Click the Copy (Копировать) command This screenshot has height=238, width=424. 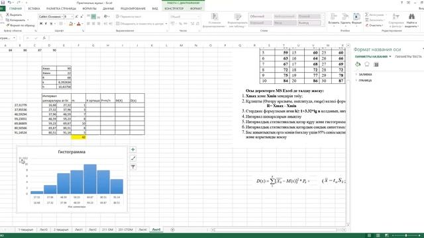tap(16, 20)
